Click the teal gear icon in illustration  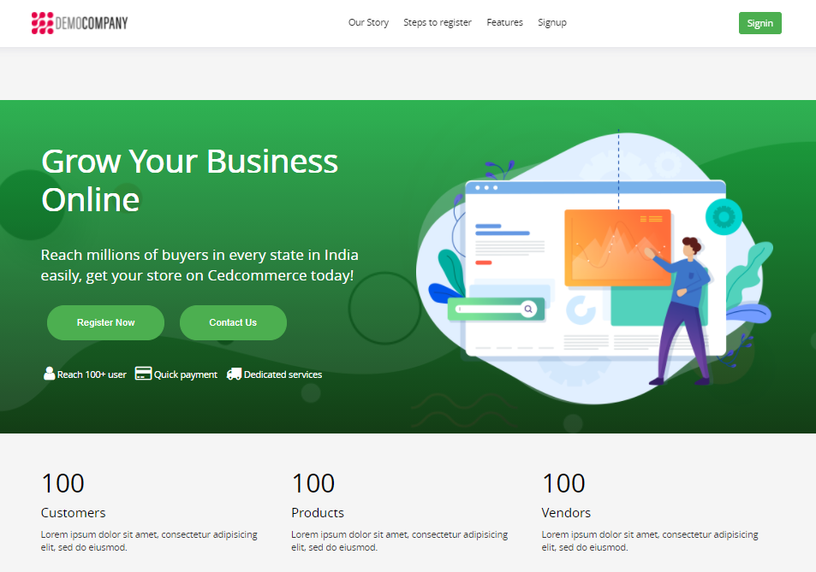point(724,216)
